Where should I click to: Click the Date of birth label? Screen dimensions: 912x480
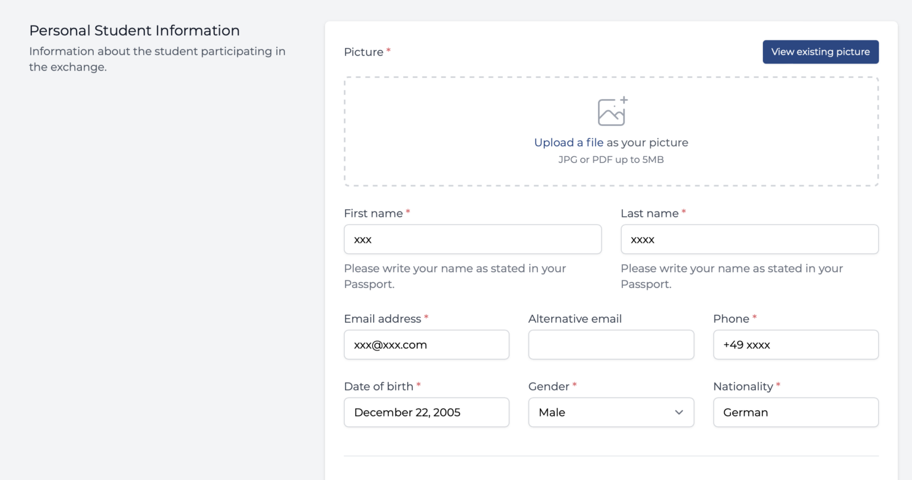click(x=378, y=387)
